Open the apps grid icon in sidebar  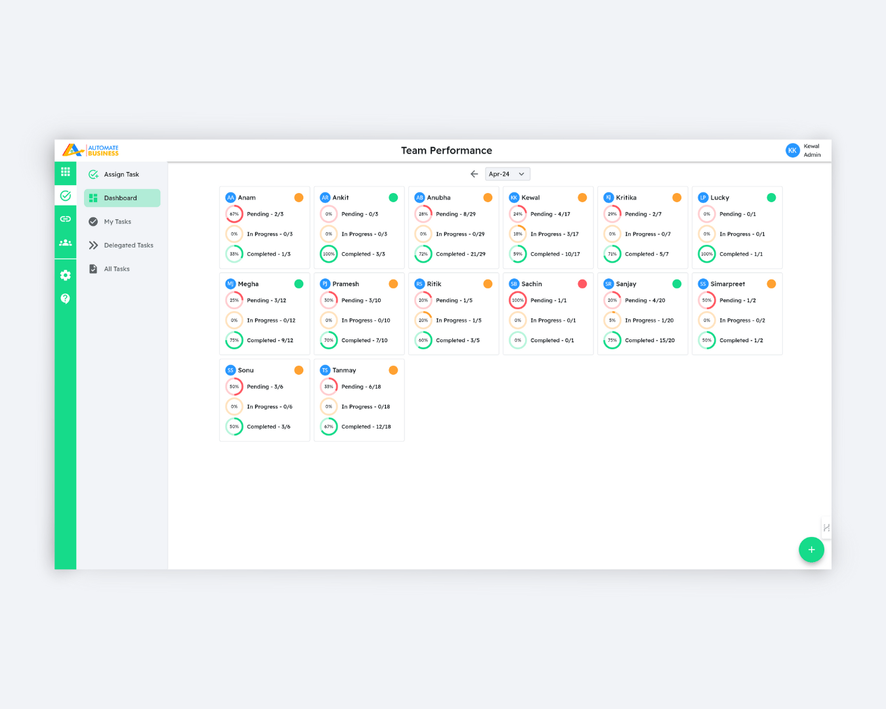pos(65,172)
